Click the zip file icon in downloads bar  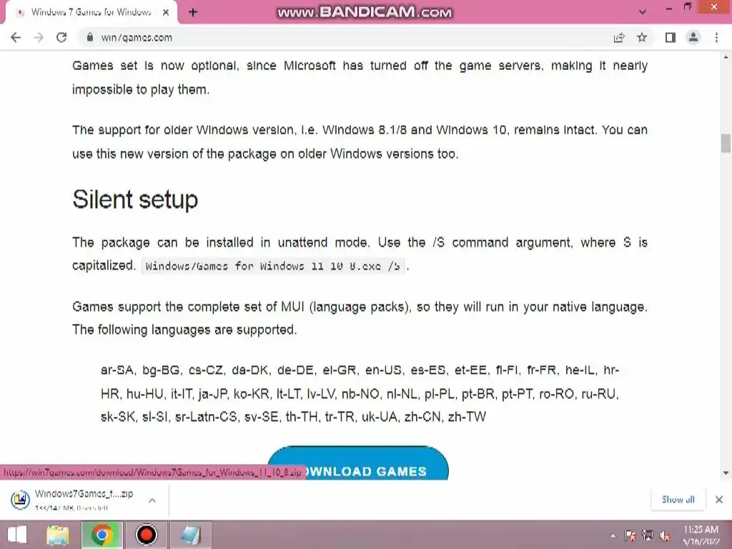(x=21, y=500)
